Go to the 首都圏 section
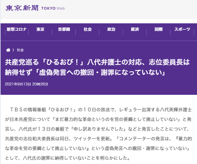The image size is (197, 164). click(64, 29)
